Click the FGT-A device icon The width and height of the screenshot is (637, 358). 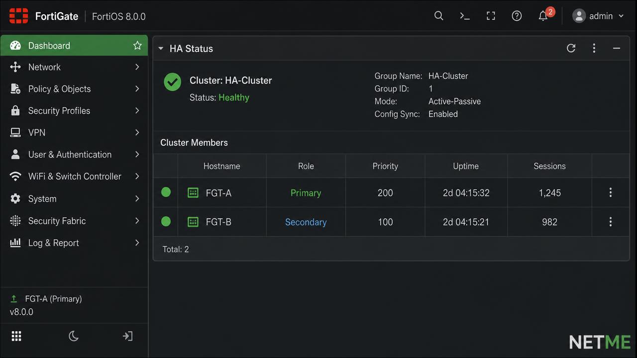click(193, 192)
